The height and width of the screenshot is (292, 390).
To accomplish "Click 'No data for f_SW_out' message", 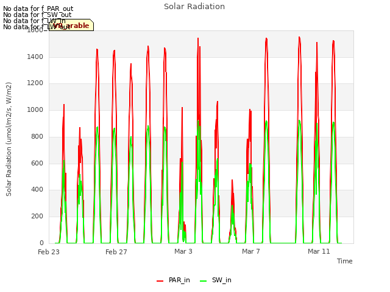I will tap(37, 15).
